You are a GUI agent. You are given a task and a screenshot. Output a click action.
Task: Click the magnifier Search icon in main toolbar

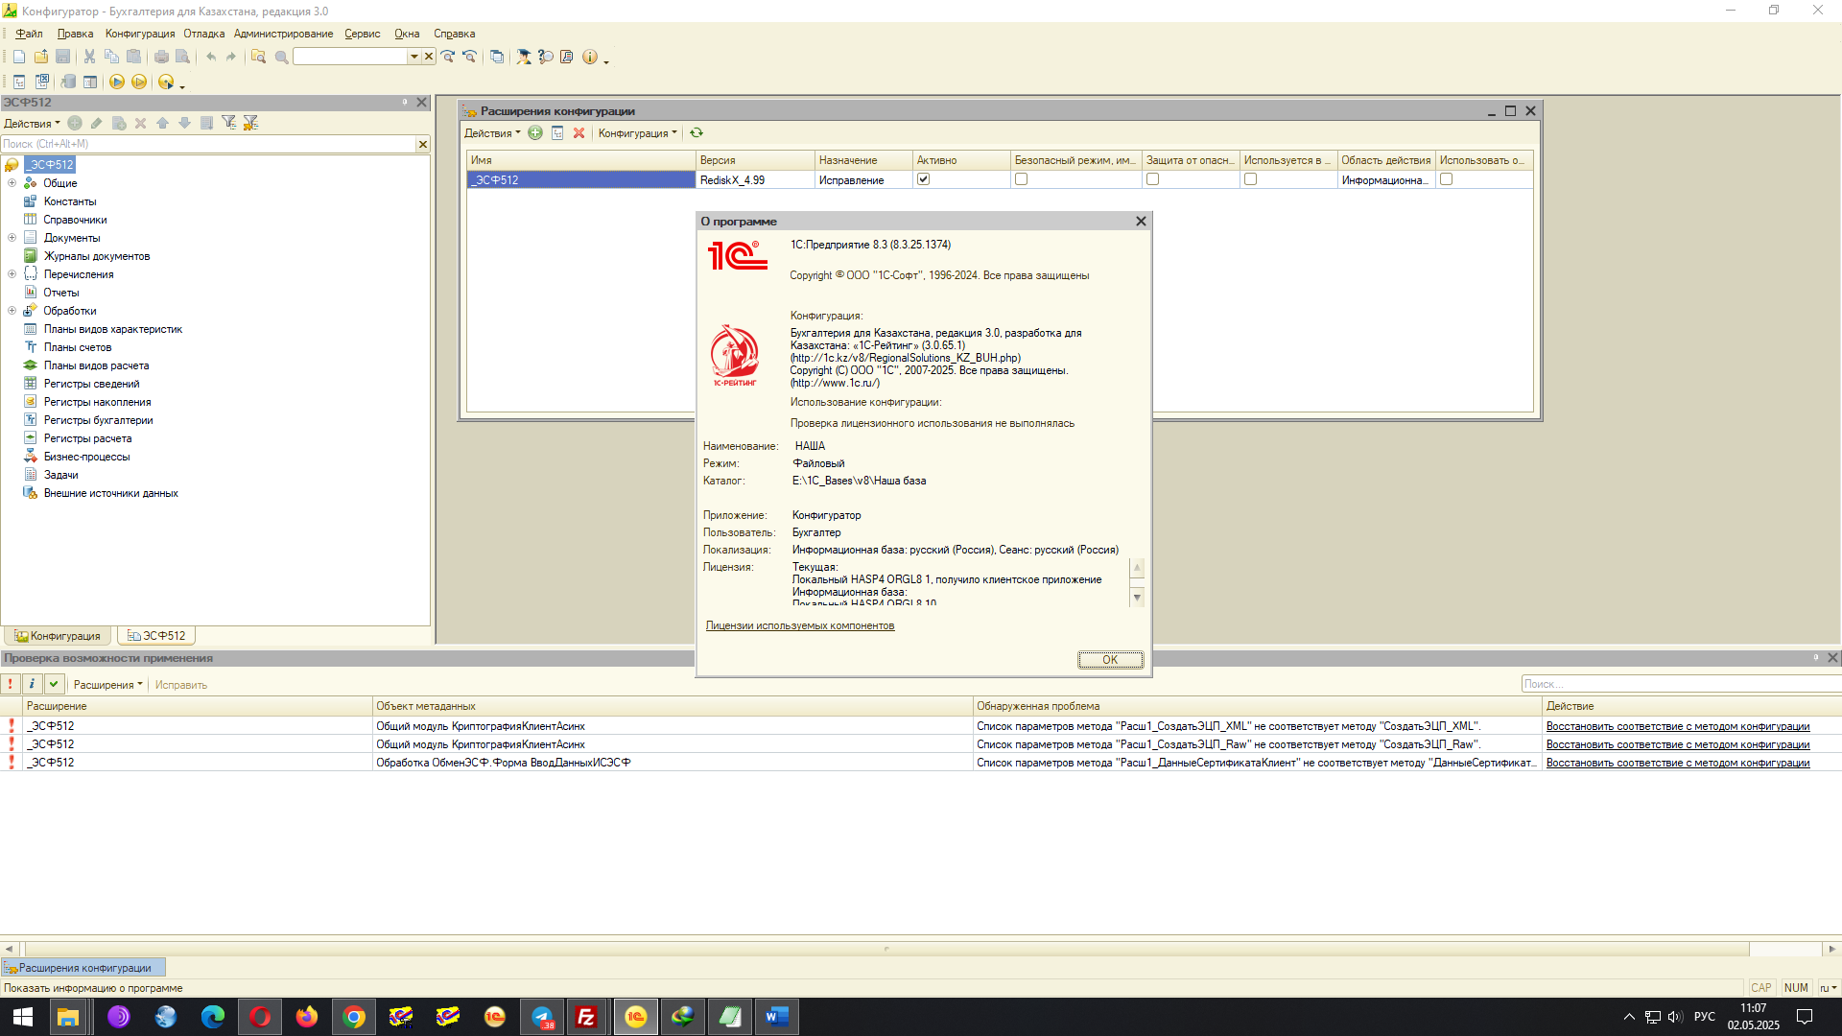point(282,58)
